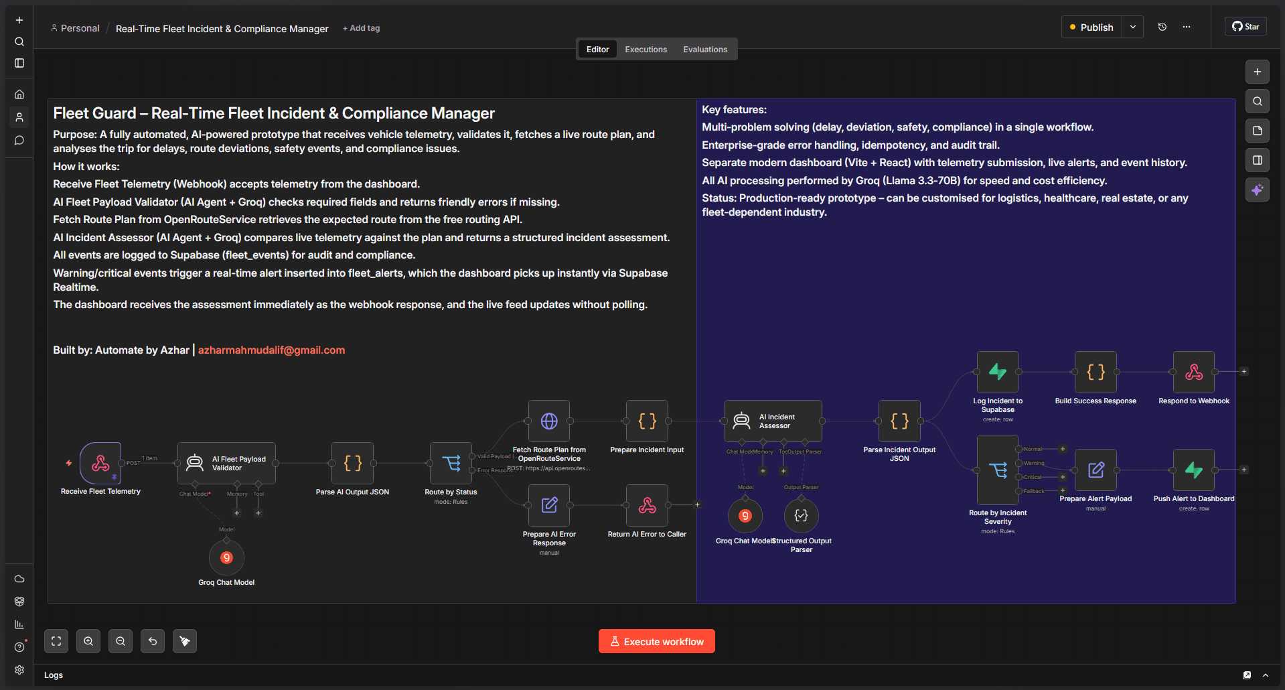Pop out the Logs panel
The image size is (1285, 690).
pos(1247,675)
